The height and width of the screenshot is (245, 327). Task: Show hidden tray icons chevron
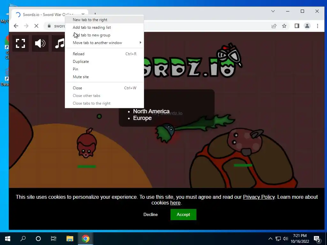click(270, 239)
